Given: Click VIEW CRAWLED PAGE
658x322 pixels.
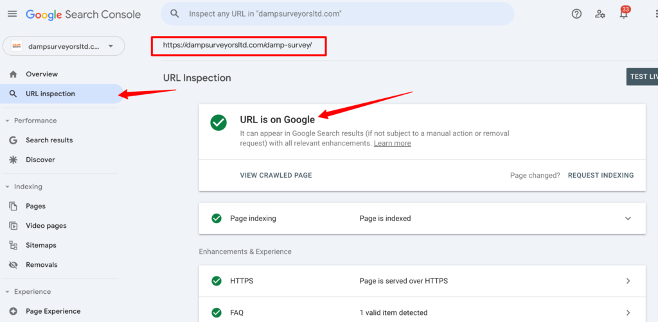Looking at the screenshot, I should click(x=276, y=176).
